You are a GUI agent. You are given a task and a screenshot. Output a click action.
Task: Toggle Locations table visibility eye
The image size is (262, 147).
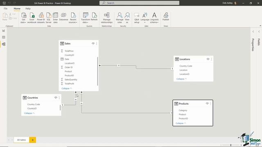pos(208,59)
